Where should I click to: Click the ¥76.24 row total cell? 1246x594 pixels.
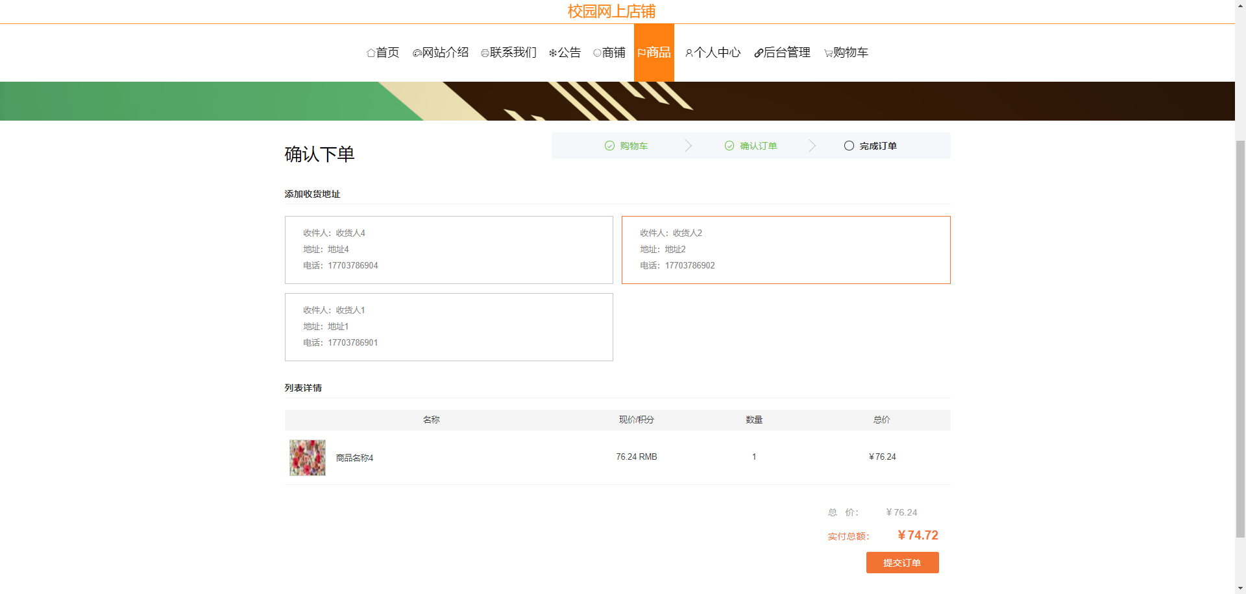[883, 457]
